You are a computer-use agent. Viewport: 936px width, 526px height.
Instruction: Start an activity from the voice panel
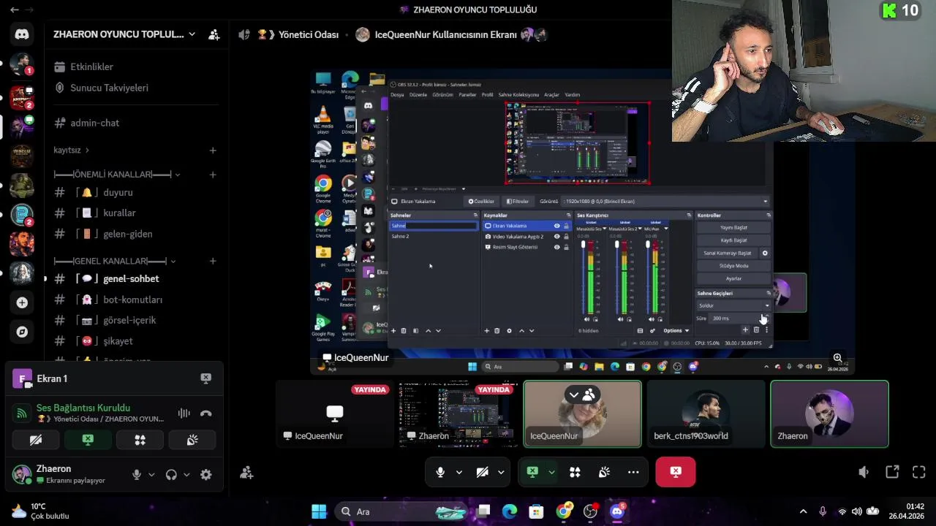click(x=140, y=440)
